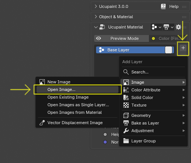Image resolution: width=191 pixels, height=163 pixels.
Task: Click the Layer Group folder icon
Action: [x=126, y=141]
